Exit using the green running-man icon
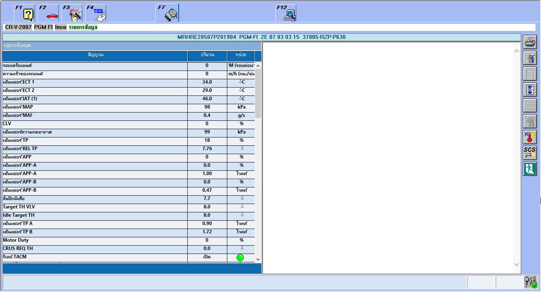Viewport: 541px width, 292px height. click(530, 169)
